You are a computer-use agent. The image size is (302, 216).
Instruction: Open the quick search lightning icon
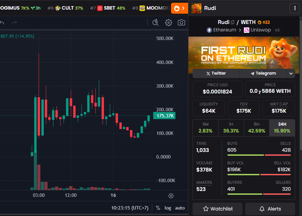pos(155,23)
